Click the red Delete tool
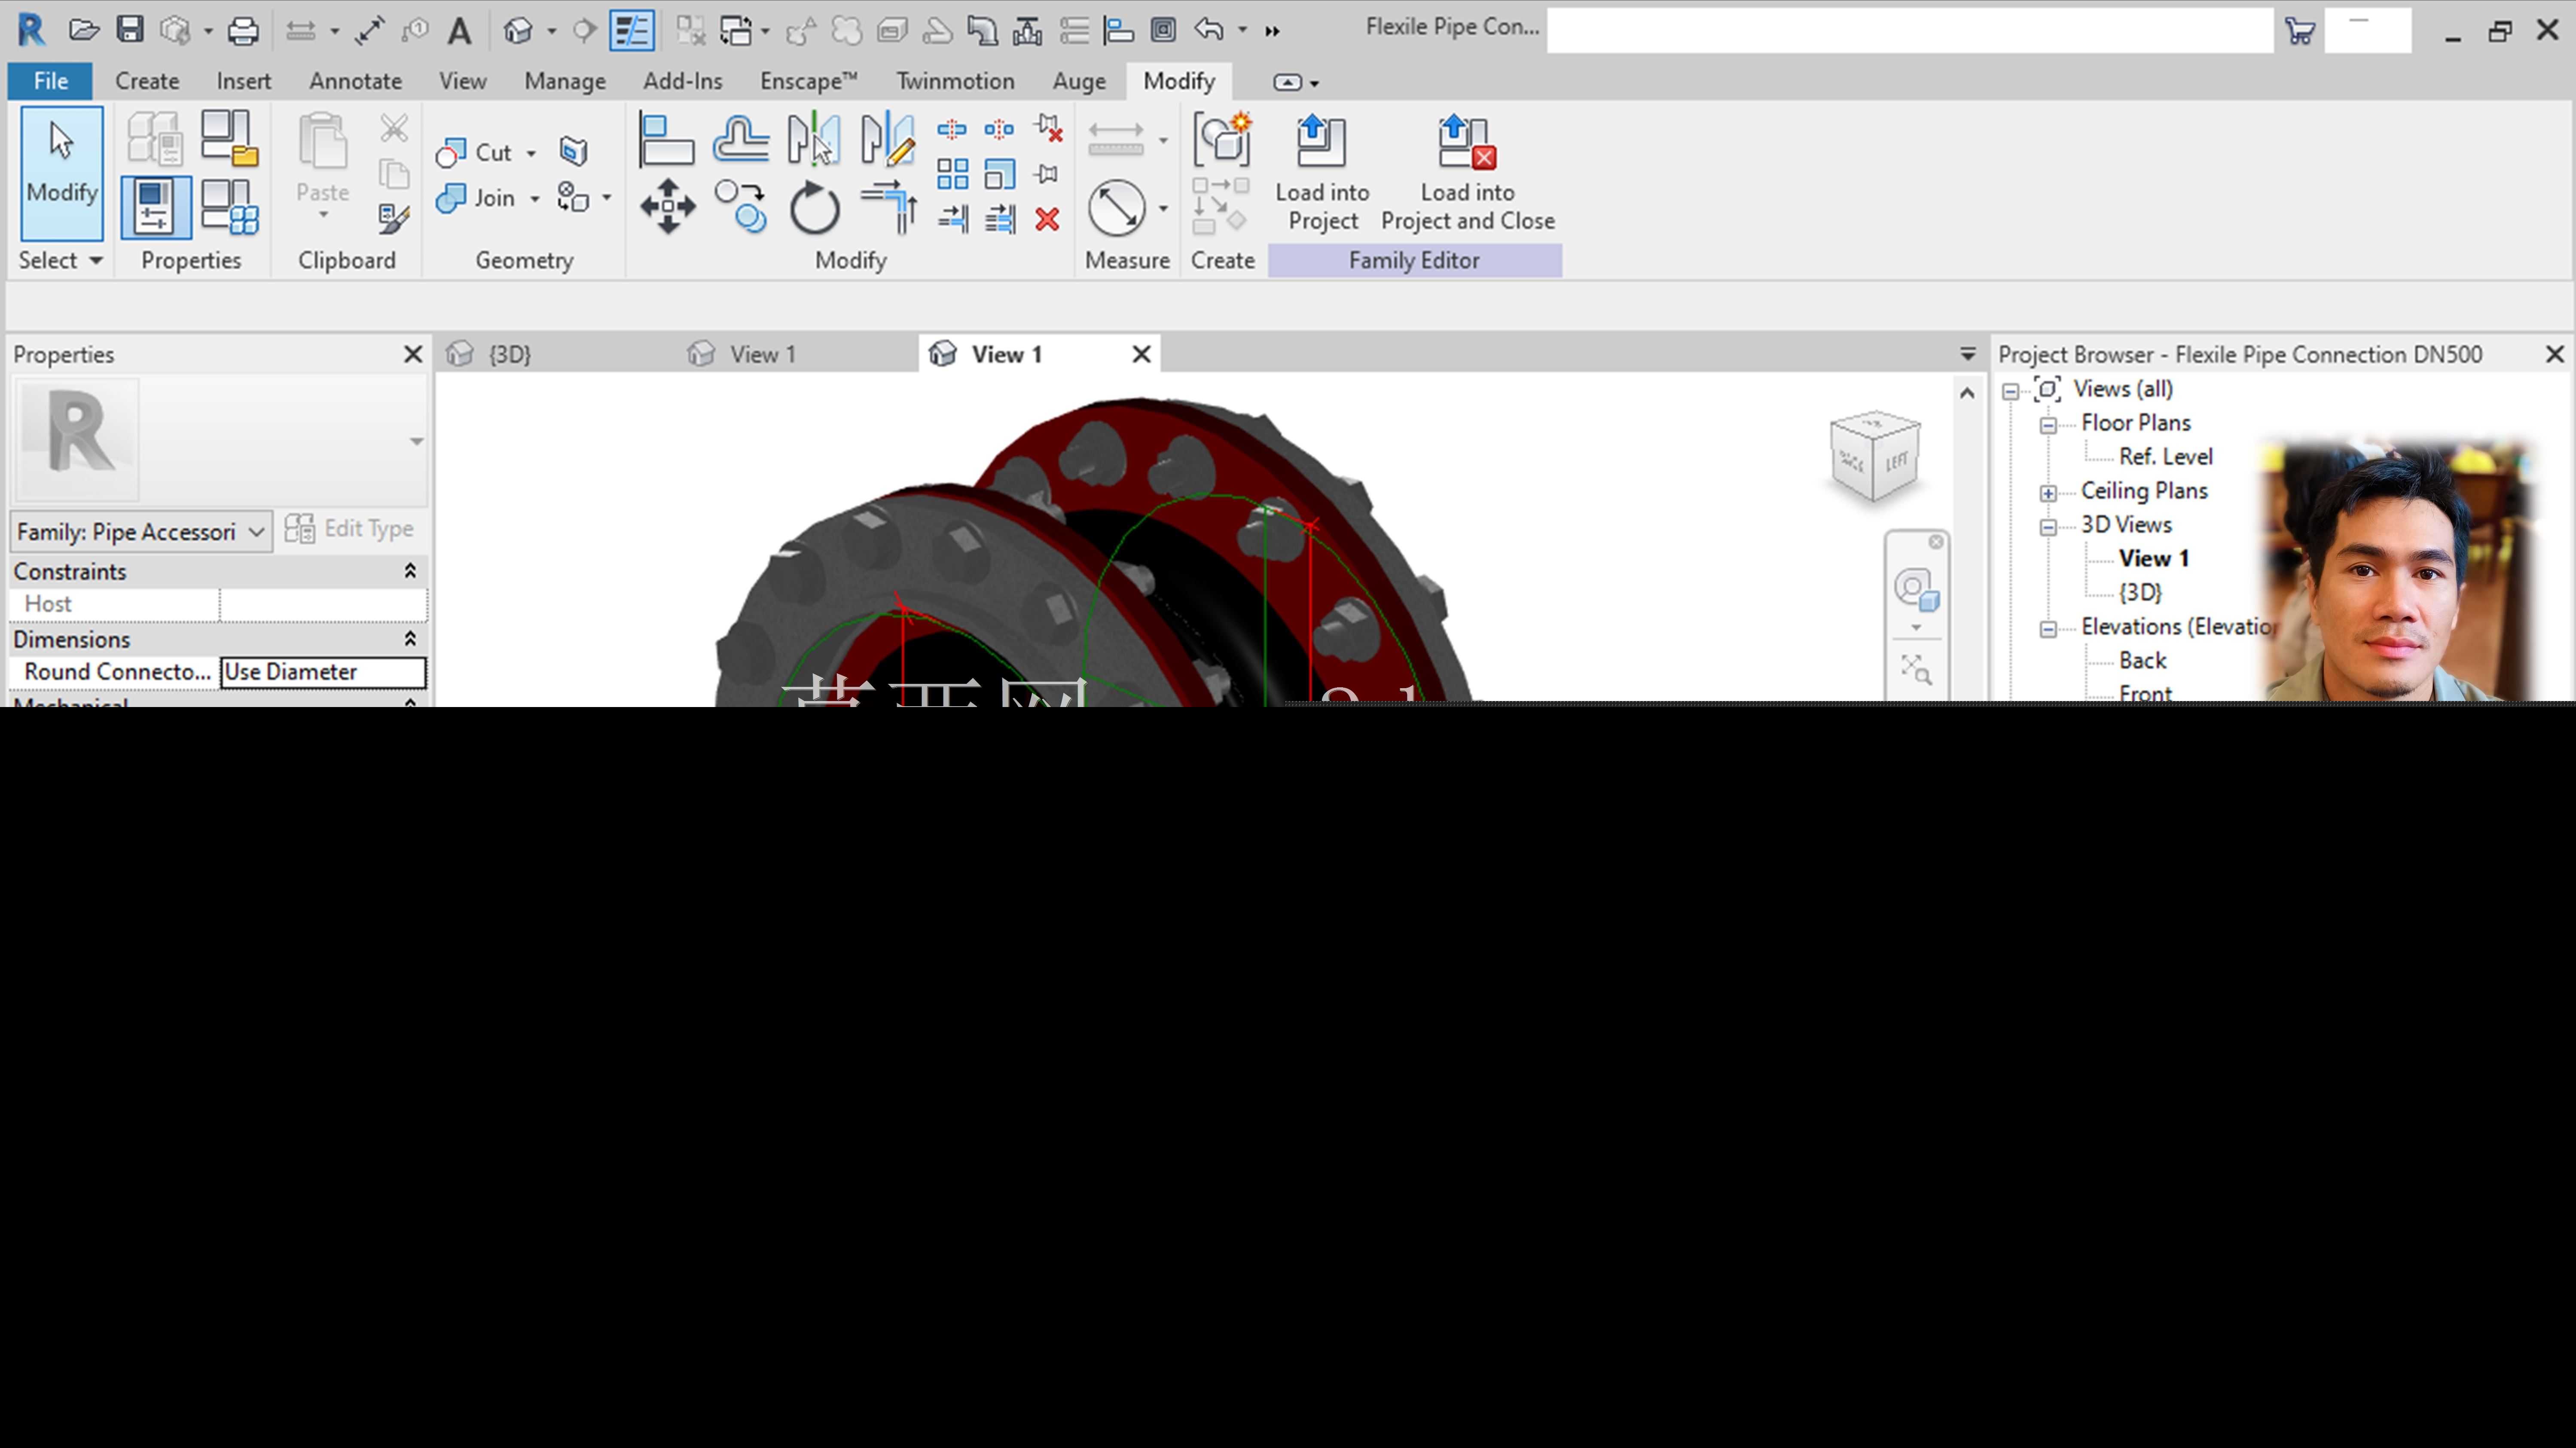The width and height of the screenshot is (2576, 1448). 1047,219
